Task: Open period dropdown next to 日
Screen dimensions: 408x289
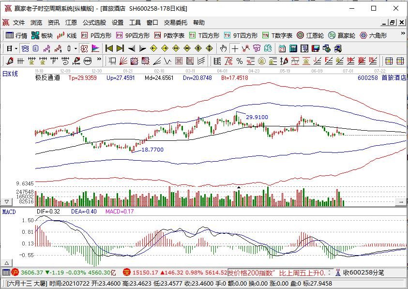Action: click(x=16, y=49)
